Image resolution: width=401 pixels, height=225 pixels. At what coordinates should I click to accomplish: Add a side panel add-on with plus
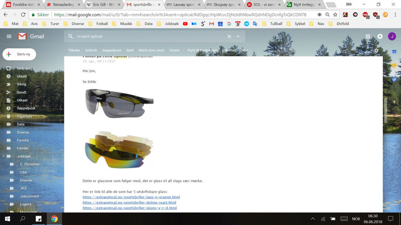pyautogui.click(x=394, y=101)
